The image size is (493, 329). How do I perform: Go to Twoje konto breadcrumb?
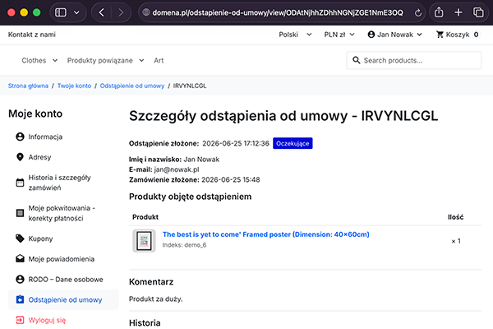[74, 86]
